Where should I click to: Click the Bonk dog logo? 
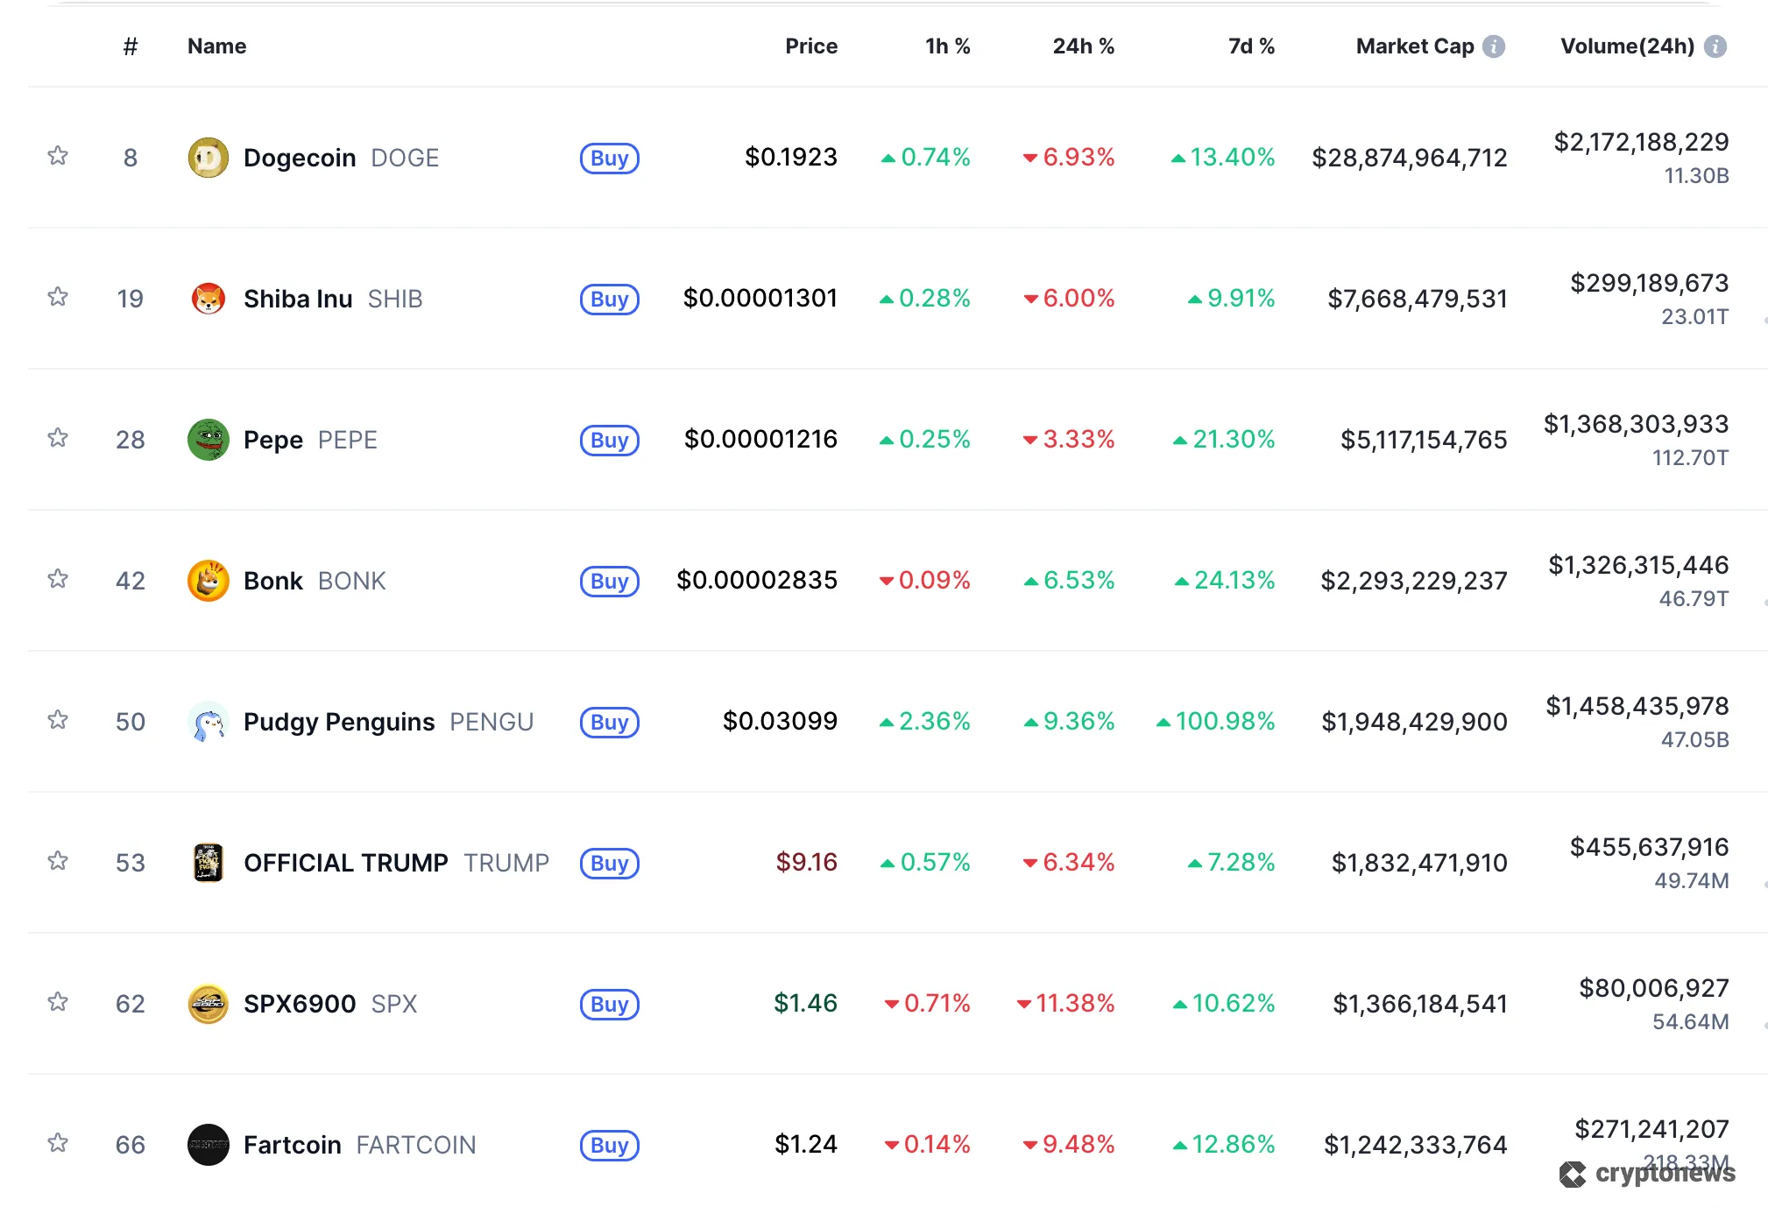[x=209, y=581]
